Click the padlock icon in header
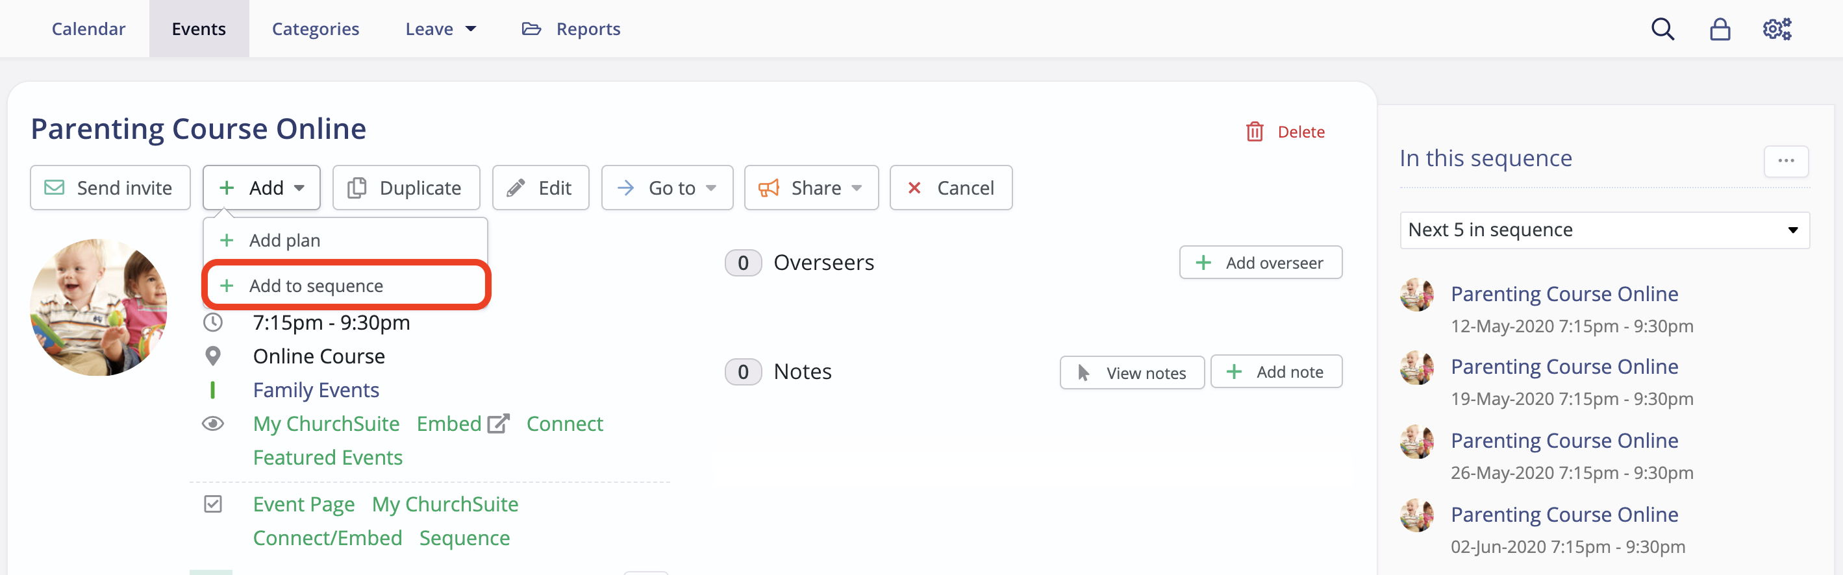The height and width of the screenshot is (575, 1843). pos(1719,29)
